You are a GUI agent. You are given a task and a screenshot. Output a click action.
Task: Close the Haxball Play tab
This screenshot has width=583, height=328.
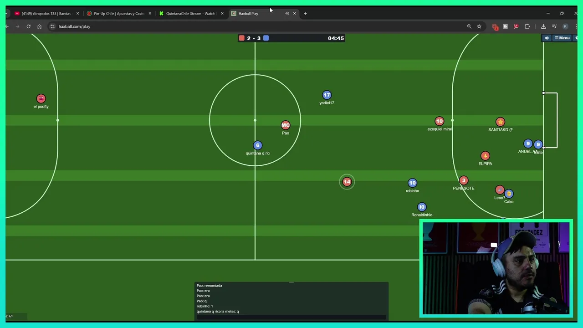(294, 14)
